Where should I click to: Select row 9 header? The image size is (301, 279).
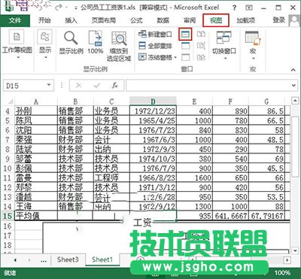(8, 159)
